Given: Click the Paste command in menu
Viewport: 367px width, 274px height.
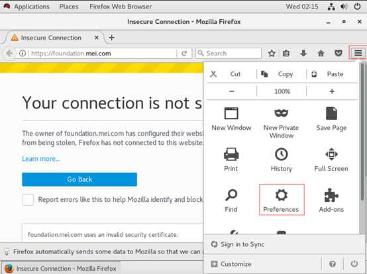Looking at the screenshot, I should pos(332,74).
